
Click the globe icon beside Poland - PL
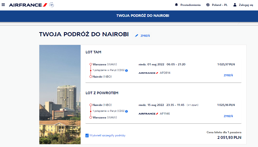click(208, 5)
